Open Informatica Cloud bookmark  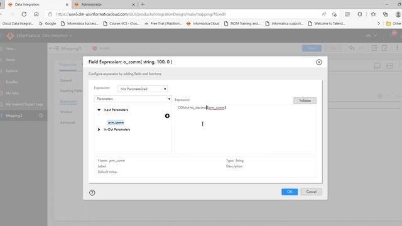coord(203,24)
